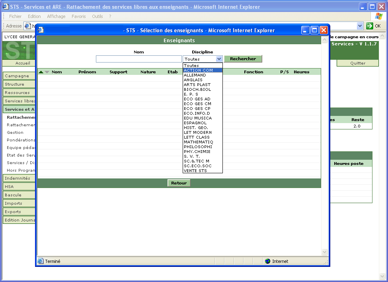Click Quitter in the background window
Image resolution: width=388 pixels, height=282 pixels.
point(358,63)
